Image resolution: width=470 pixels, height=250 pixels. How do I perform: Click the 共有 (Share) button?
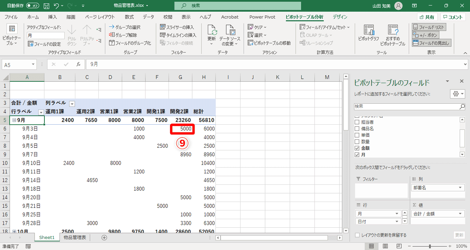pyautogui.click(x=427, y=17)
